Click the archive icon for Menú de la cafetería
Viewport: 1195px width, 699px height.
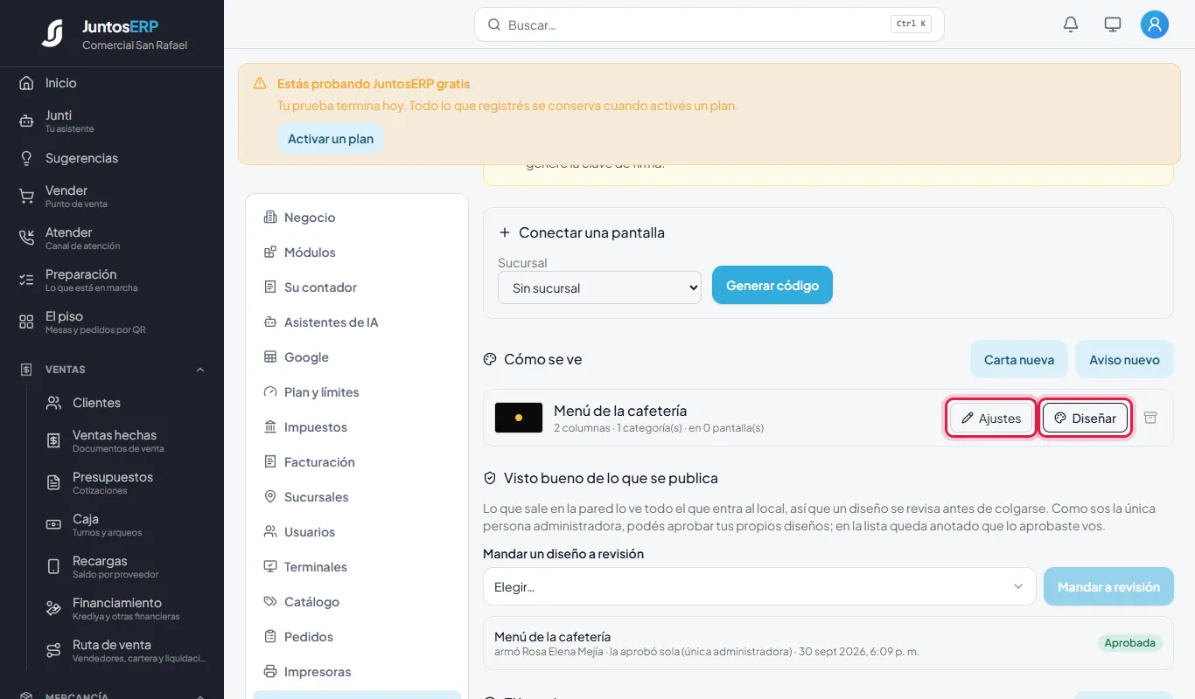1150,418
